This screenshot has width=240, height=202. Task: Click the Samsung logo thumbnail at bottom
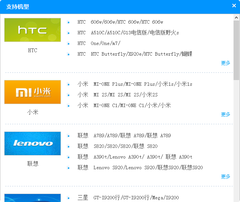33,198
